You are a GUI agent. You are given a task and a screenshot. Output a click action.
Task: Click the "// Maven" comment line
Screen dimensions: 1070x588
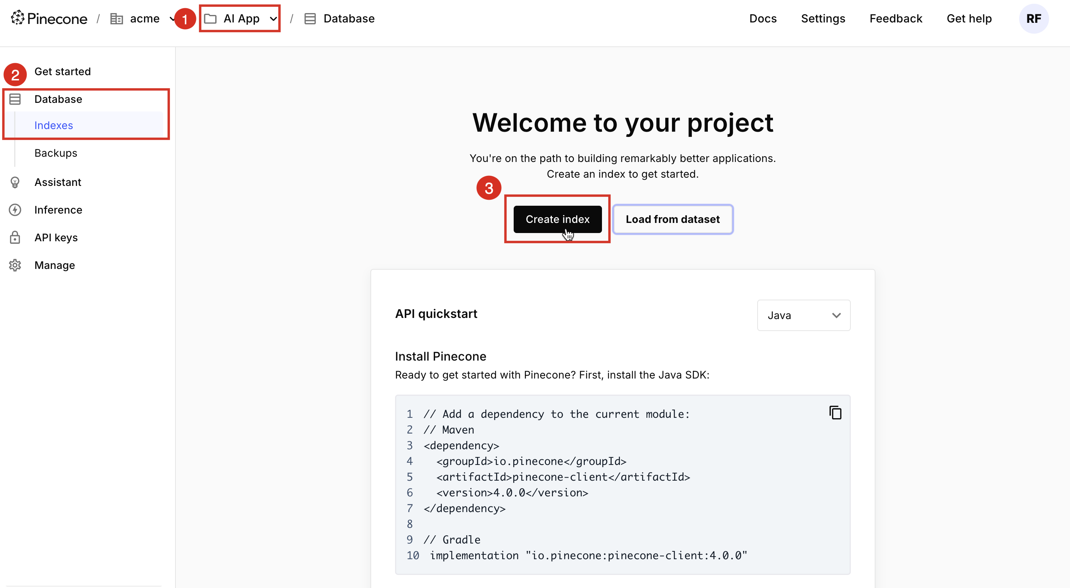click(449, 430)
